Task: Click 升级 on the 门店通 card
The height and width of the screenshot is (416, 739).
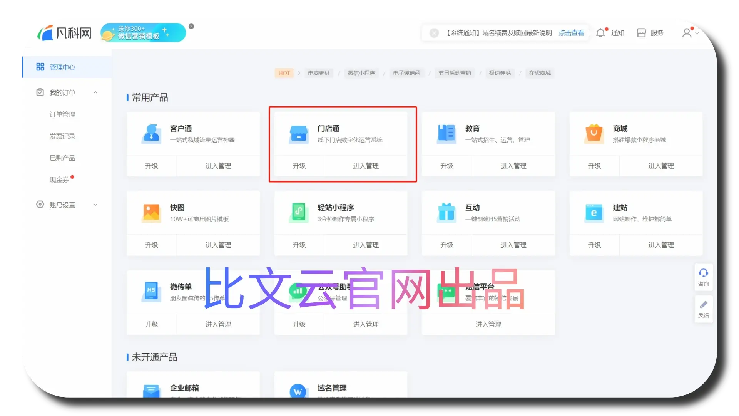Action: coord(299,166)
